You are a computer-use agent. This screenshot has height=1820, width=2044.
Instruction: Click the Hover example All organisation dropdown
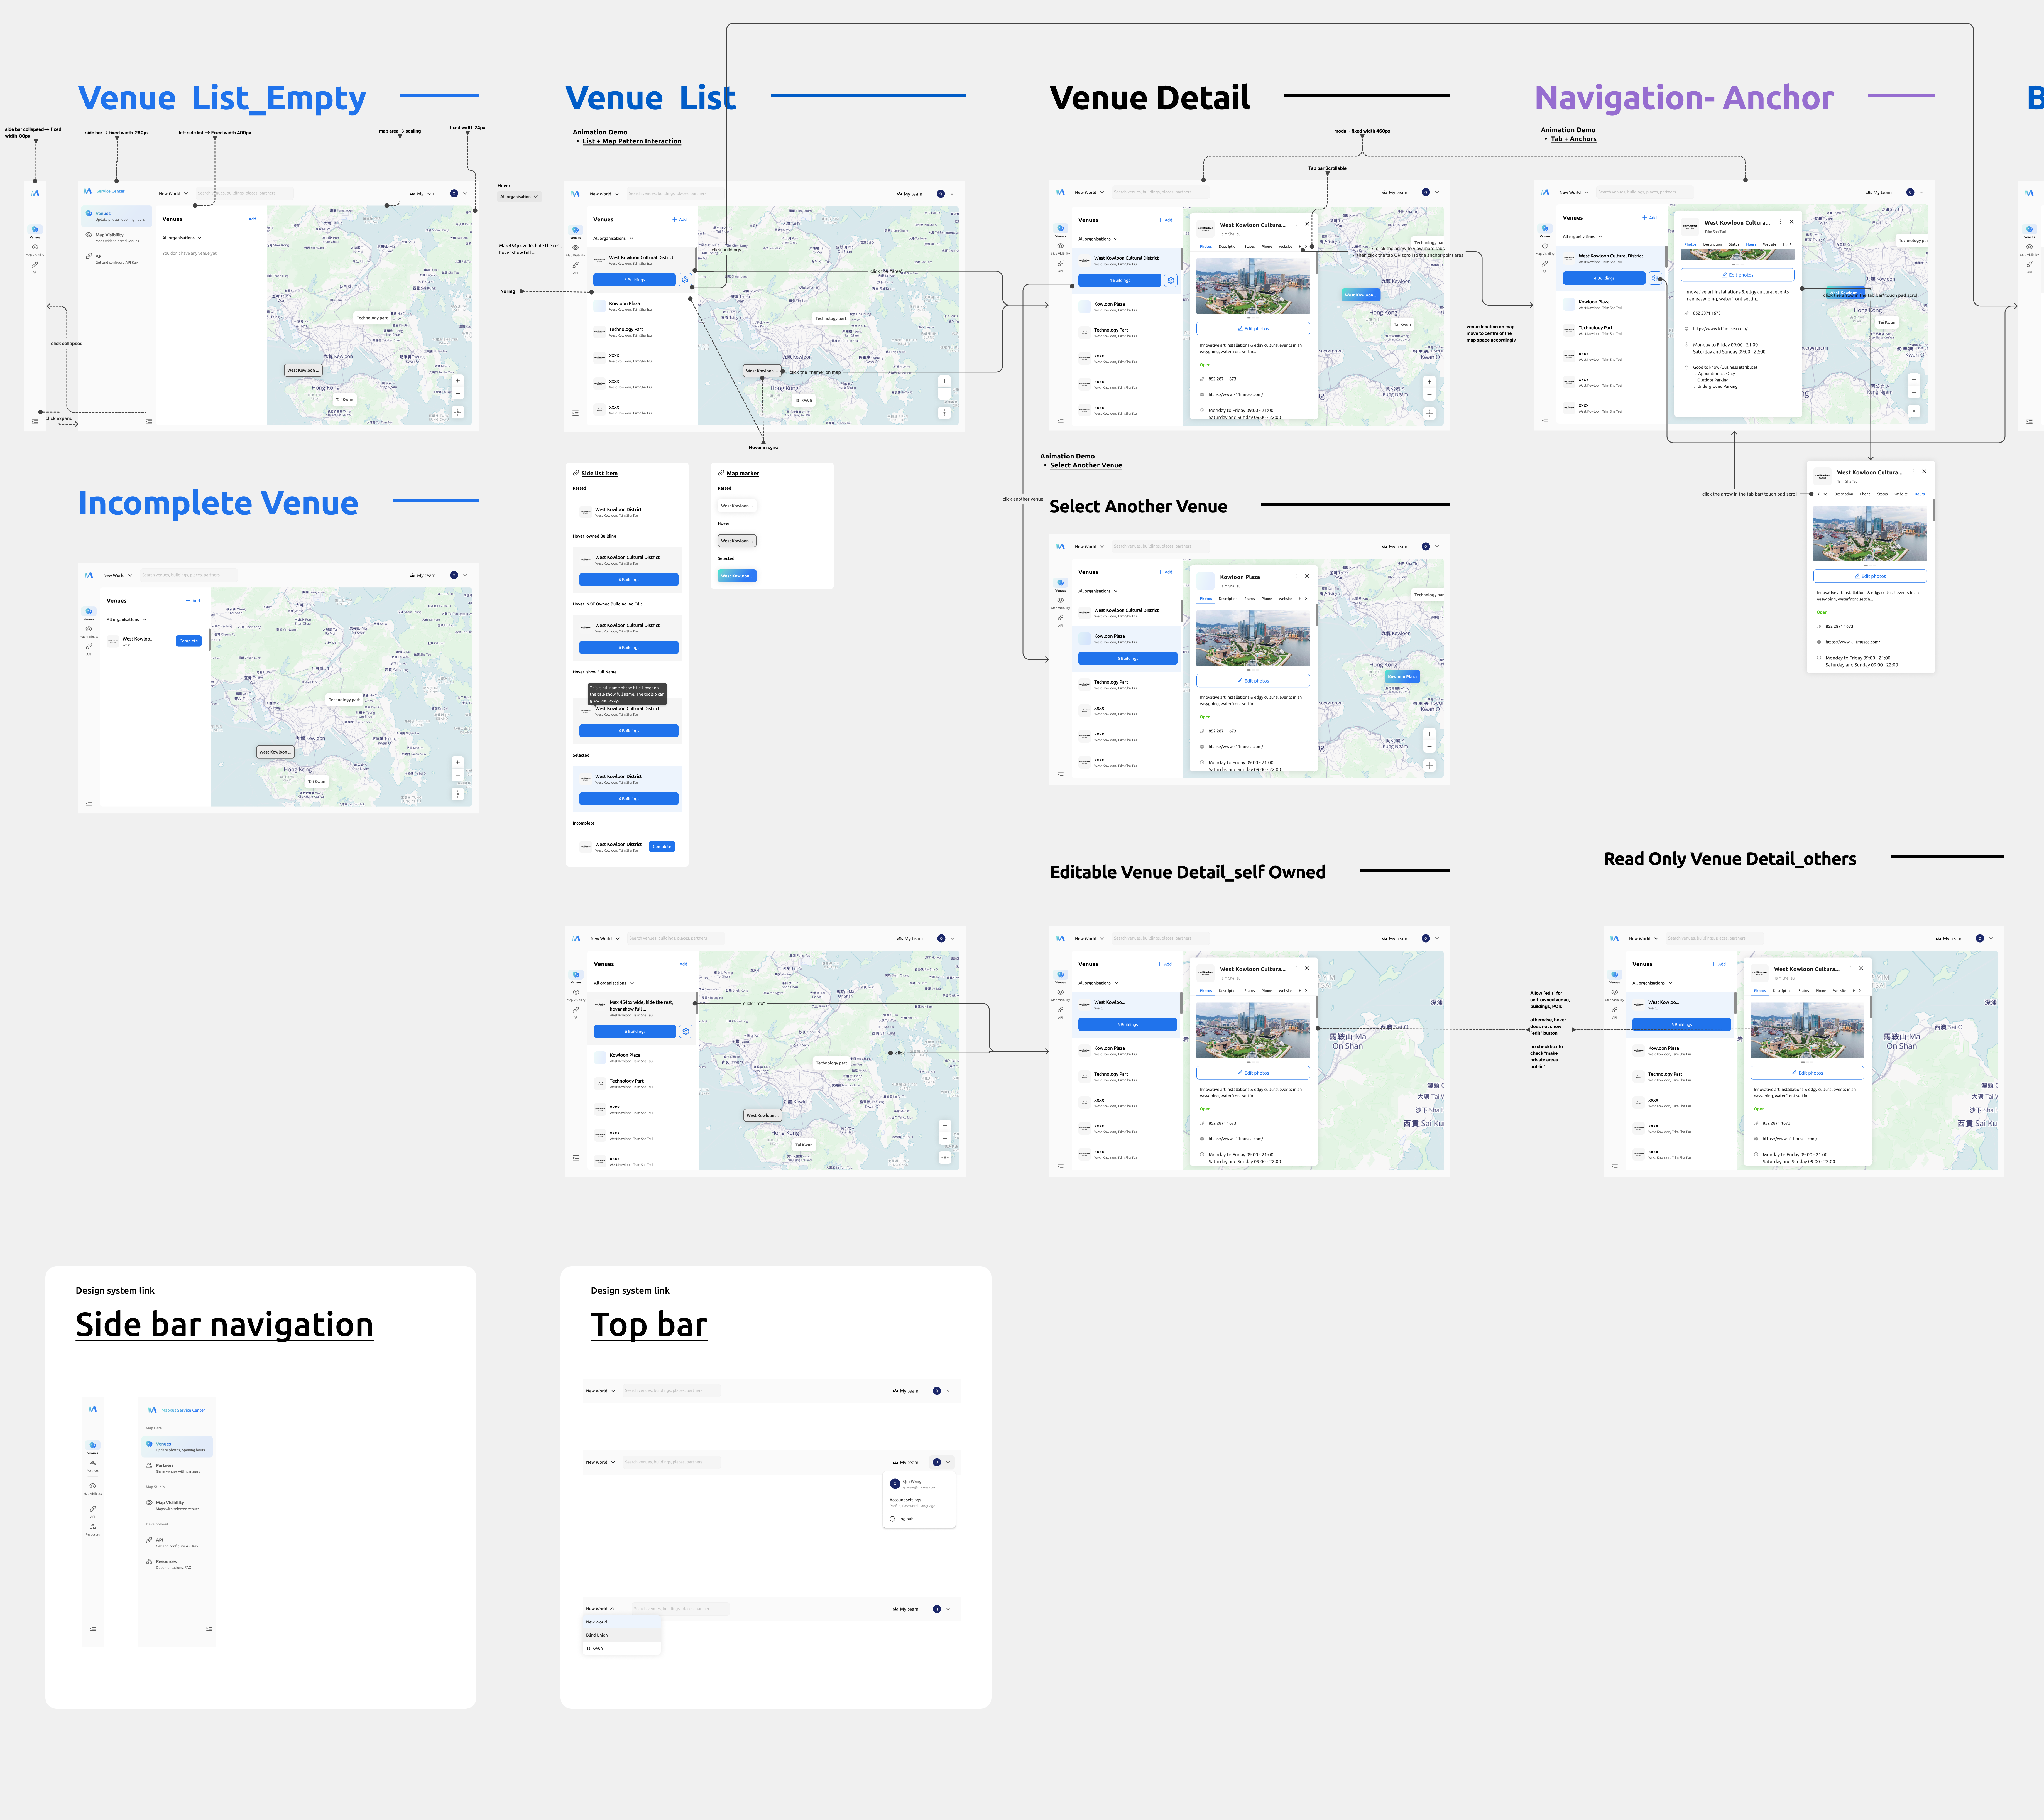pyautogui.click(x=520, y=197)
